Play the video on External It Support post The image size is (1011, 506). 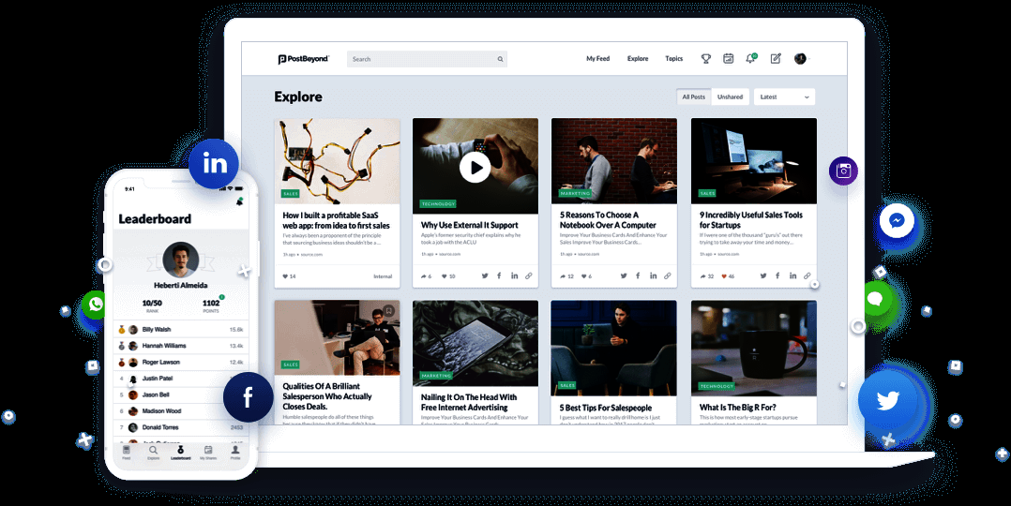475,168
